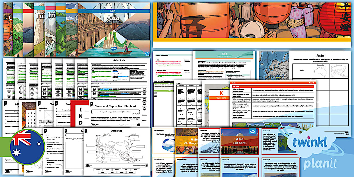The width and height of the screenshot is (354, 177).
Task: Click the Twinkl logo in the Asia Map footer
Action: pyautogui.click(x=87, y=165)
